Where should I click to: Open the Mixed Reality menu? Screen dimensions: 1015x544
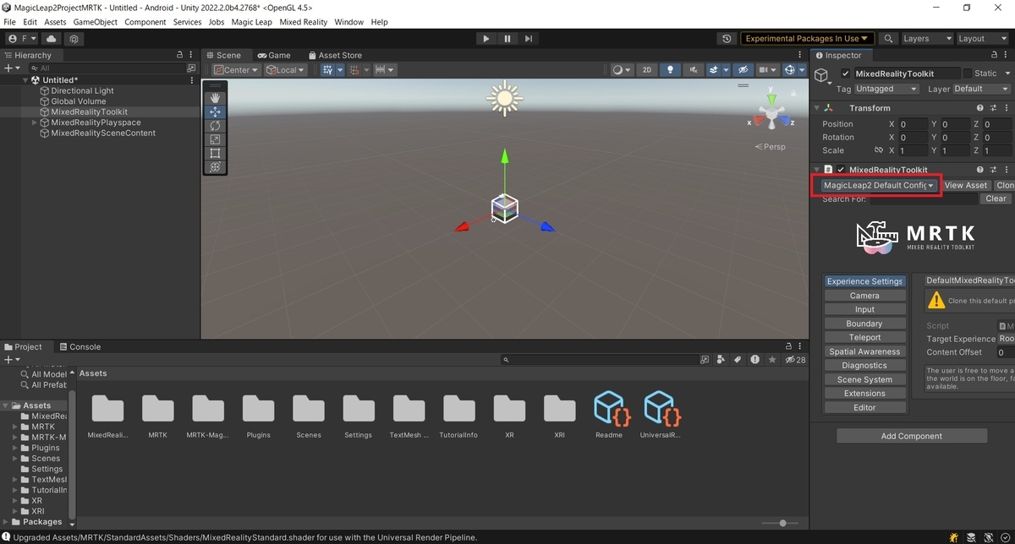tap(303, 22)
